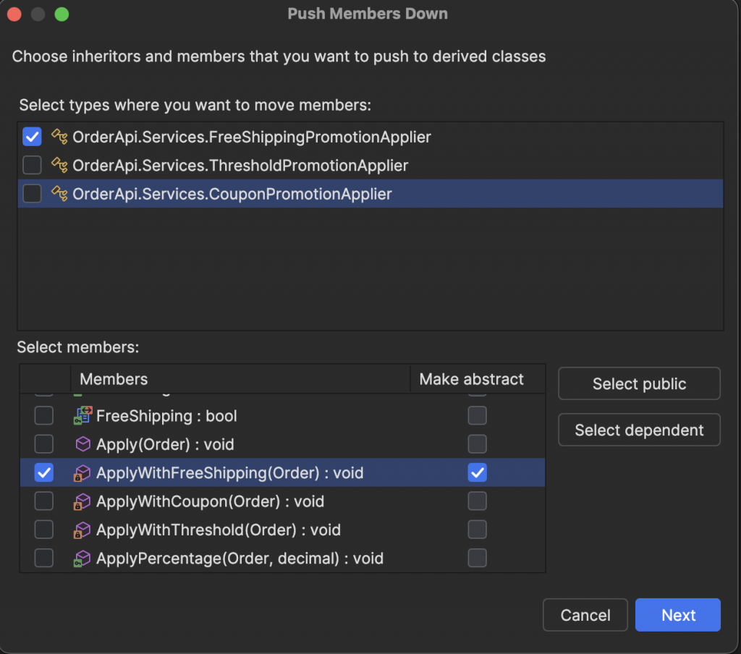Check the ThresholdPromotionApplier type checkbox
Viewport: 741px width, 654px height.
tap(32, 166)
